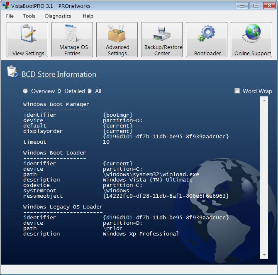The height and width of the screenshot is (275, 278).
Task: Open the Tools menu
Action: tap(29, 16)
